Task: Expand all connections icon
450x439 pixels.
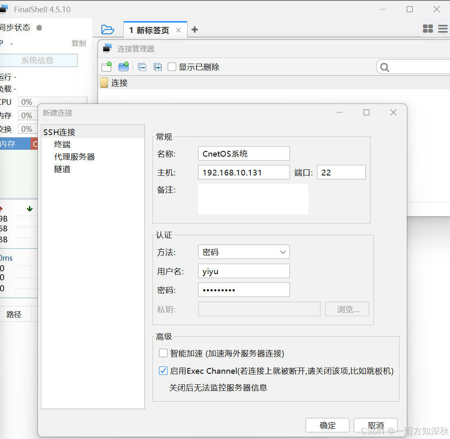Action: [158, 67]
